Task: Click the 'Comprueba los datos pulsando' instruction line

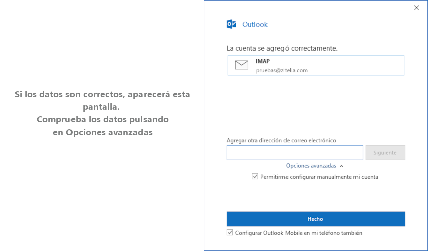Action: point(102,120)
